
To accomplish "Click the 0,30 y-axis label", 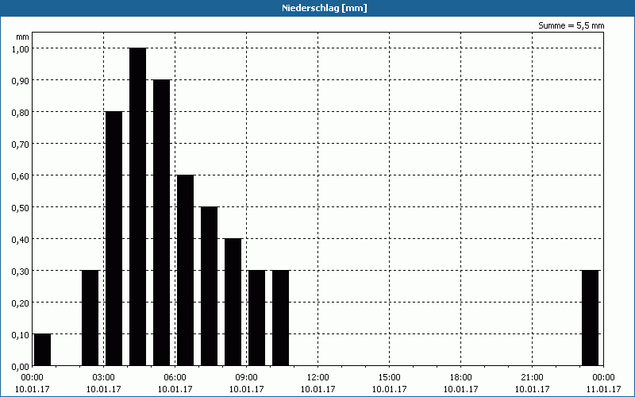I will pos(21,272).
